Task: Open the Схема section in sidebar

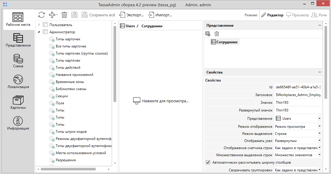Action: point(18,61)
